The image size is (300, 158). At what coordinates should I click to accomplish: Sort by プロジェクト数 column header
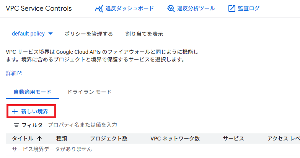109,139
